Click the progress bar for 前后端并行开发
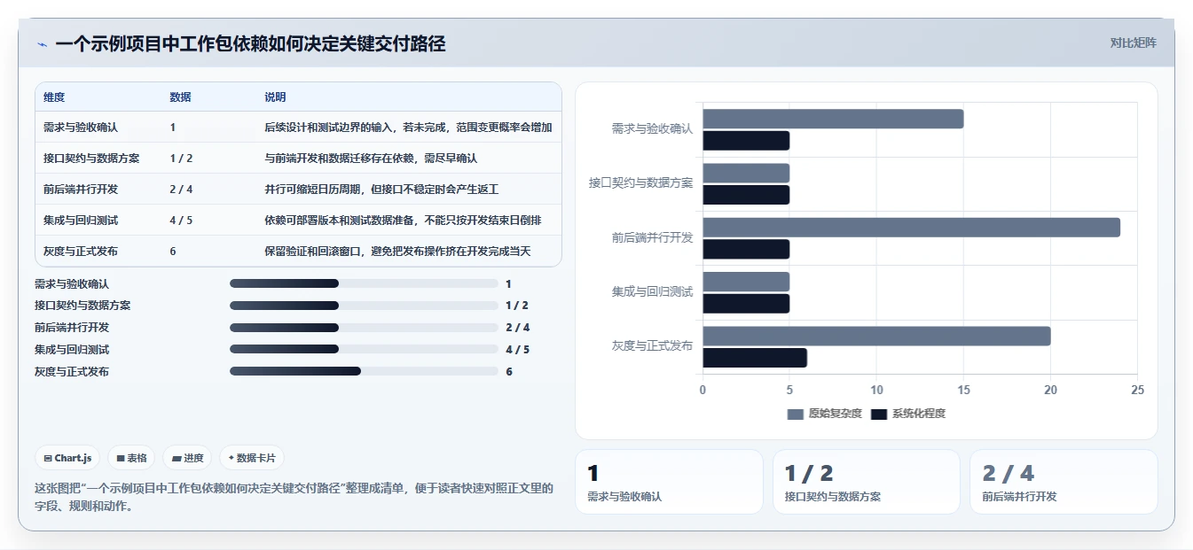This screenshot has height=550, width=1193. coord(364,328)
